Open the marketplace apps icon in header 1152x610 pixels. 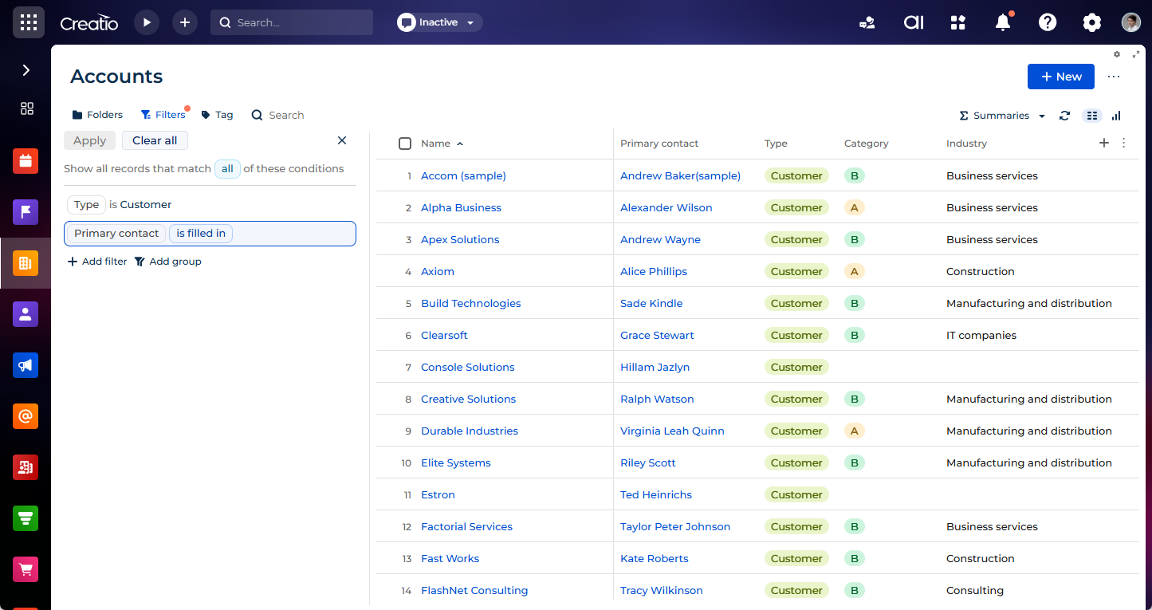click(x=958, y=22)
